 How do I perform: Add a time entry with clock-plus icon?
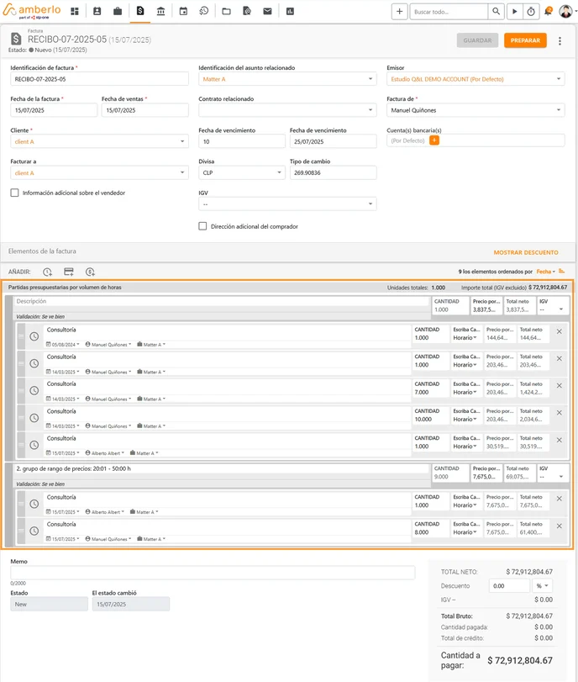pyautogui.click(x=47, y=272)
